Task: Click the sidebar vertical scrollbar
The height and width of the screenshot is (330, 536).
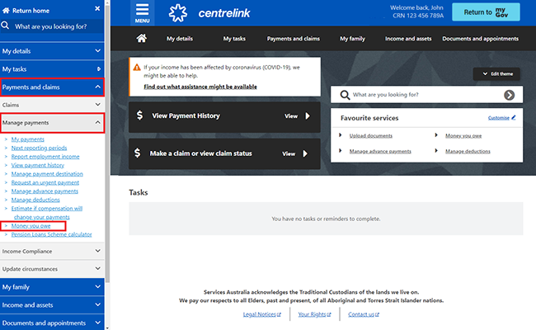Action: (x=107, y=144)
